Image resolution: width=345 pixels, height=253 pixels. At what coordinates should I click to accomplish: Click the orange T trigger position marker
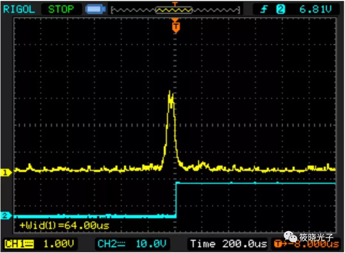(175, 27)
